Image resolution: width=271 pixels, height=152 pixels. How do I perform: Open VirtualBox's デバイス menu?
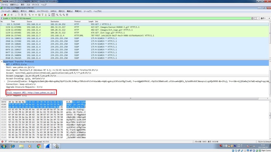36,5
